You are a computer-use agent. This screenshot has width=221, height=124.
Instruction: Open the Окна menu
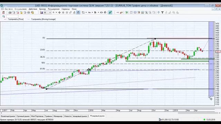click(74, 9)
